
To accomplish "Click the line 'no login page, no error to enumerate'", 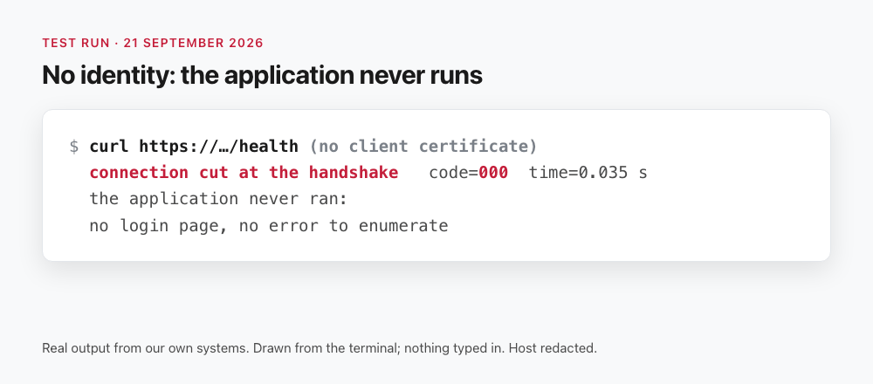I will coord(269,225).
